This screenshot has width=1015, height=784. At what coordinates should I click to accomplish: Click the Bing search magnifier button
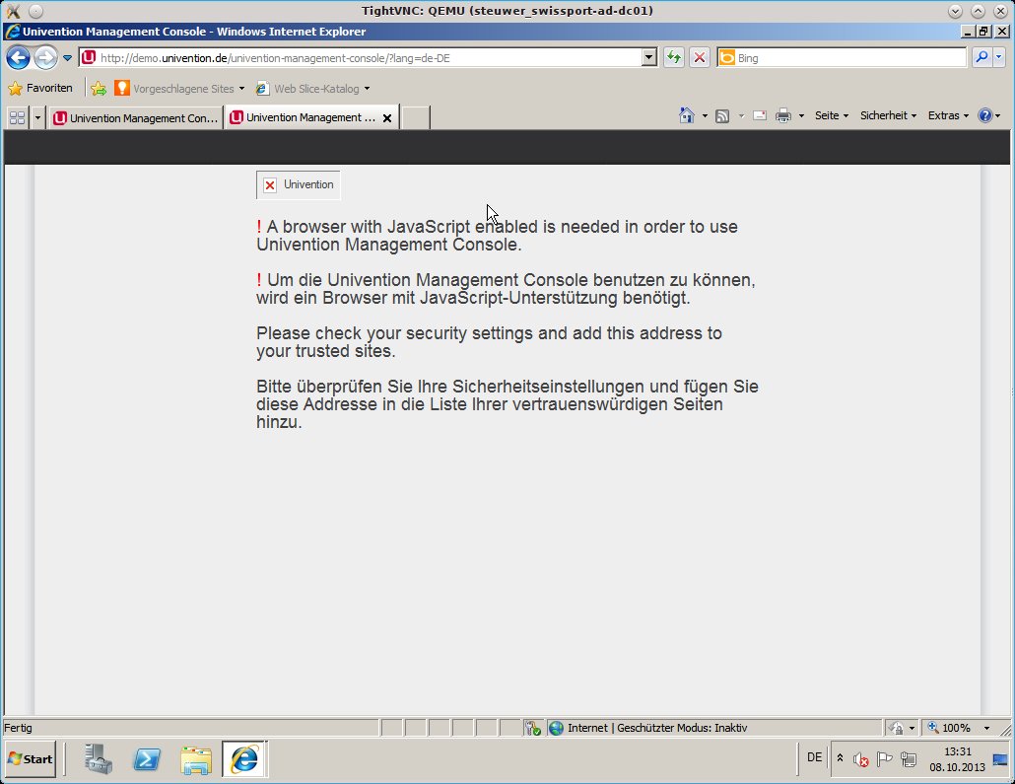(x=981, y=57)
